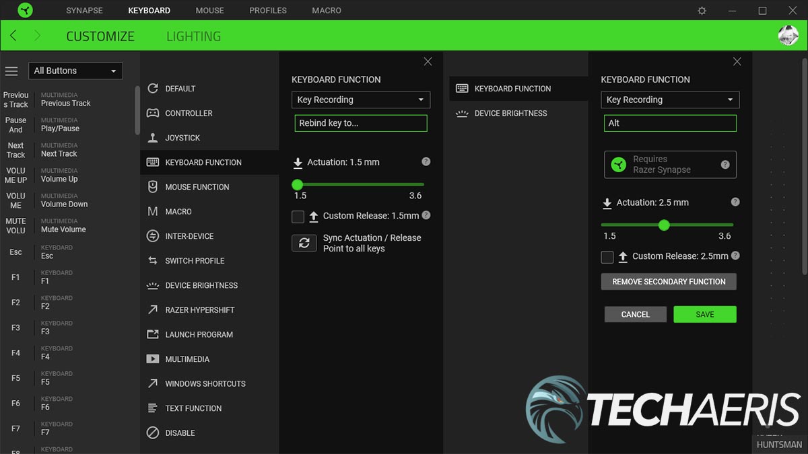Click Sync Actuation / Release Point icon
The height and width of the screenshot is (454, 808).
pos(304,243)
